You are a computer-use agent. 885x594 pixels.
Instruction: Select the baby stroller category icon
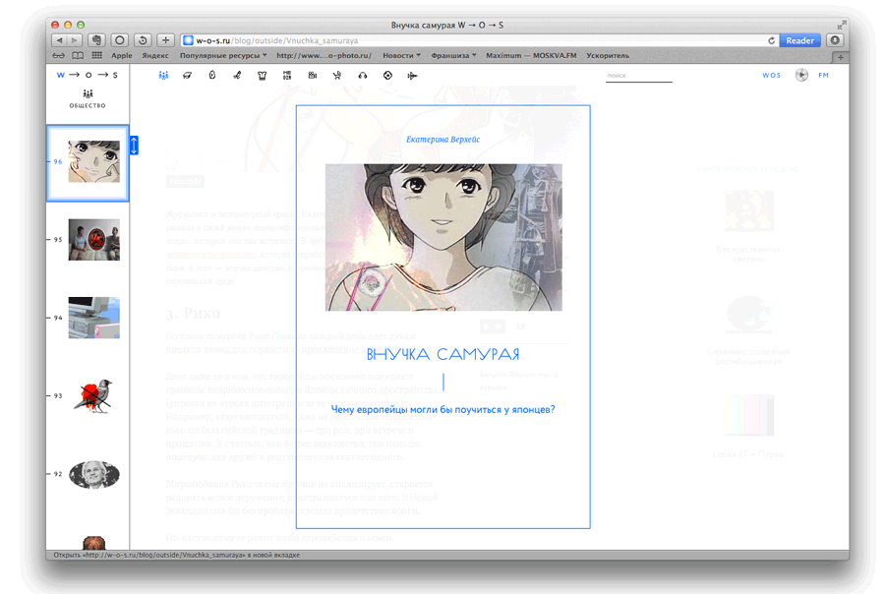[x=337, y=75]
